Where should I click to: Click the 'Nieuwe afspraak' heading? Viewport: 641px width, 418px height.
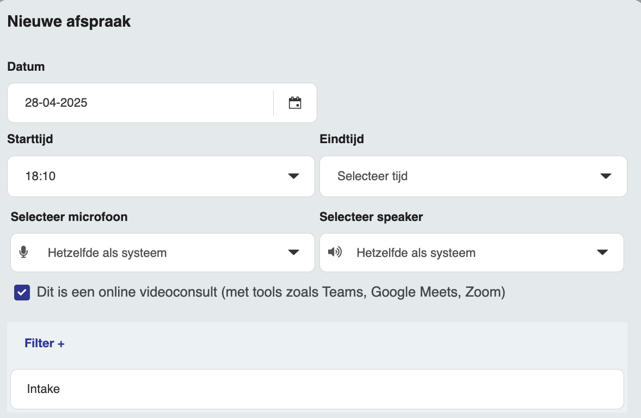coord(69,22)
